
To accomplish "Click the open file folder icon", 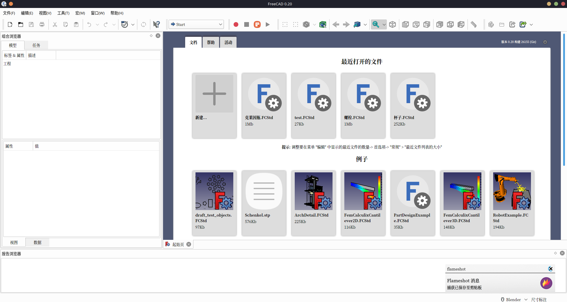I will [21, 24].
